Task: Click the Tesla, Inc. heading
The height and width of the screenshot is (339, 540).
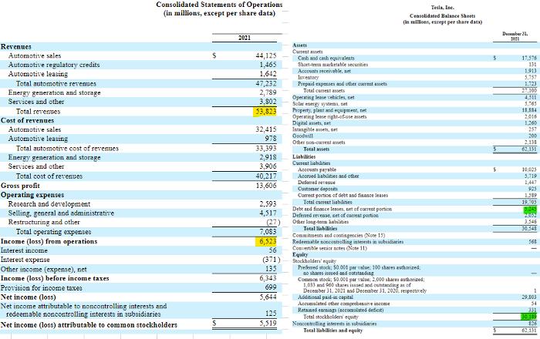Action: click(x=443, y=7)
